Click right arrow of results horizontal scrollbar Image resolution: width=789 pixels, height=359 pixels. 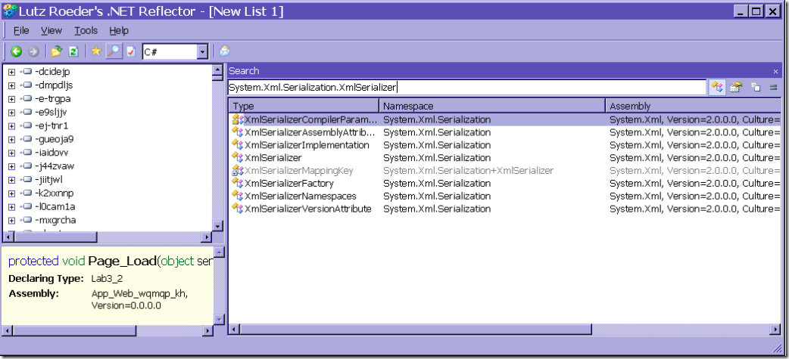coord(776,330)
